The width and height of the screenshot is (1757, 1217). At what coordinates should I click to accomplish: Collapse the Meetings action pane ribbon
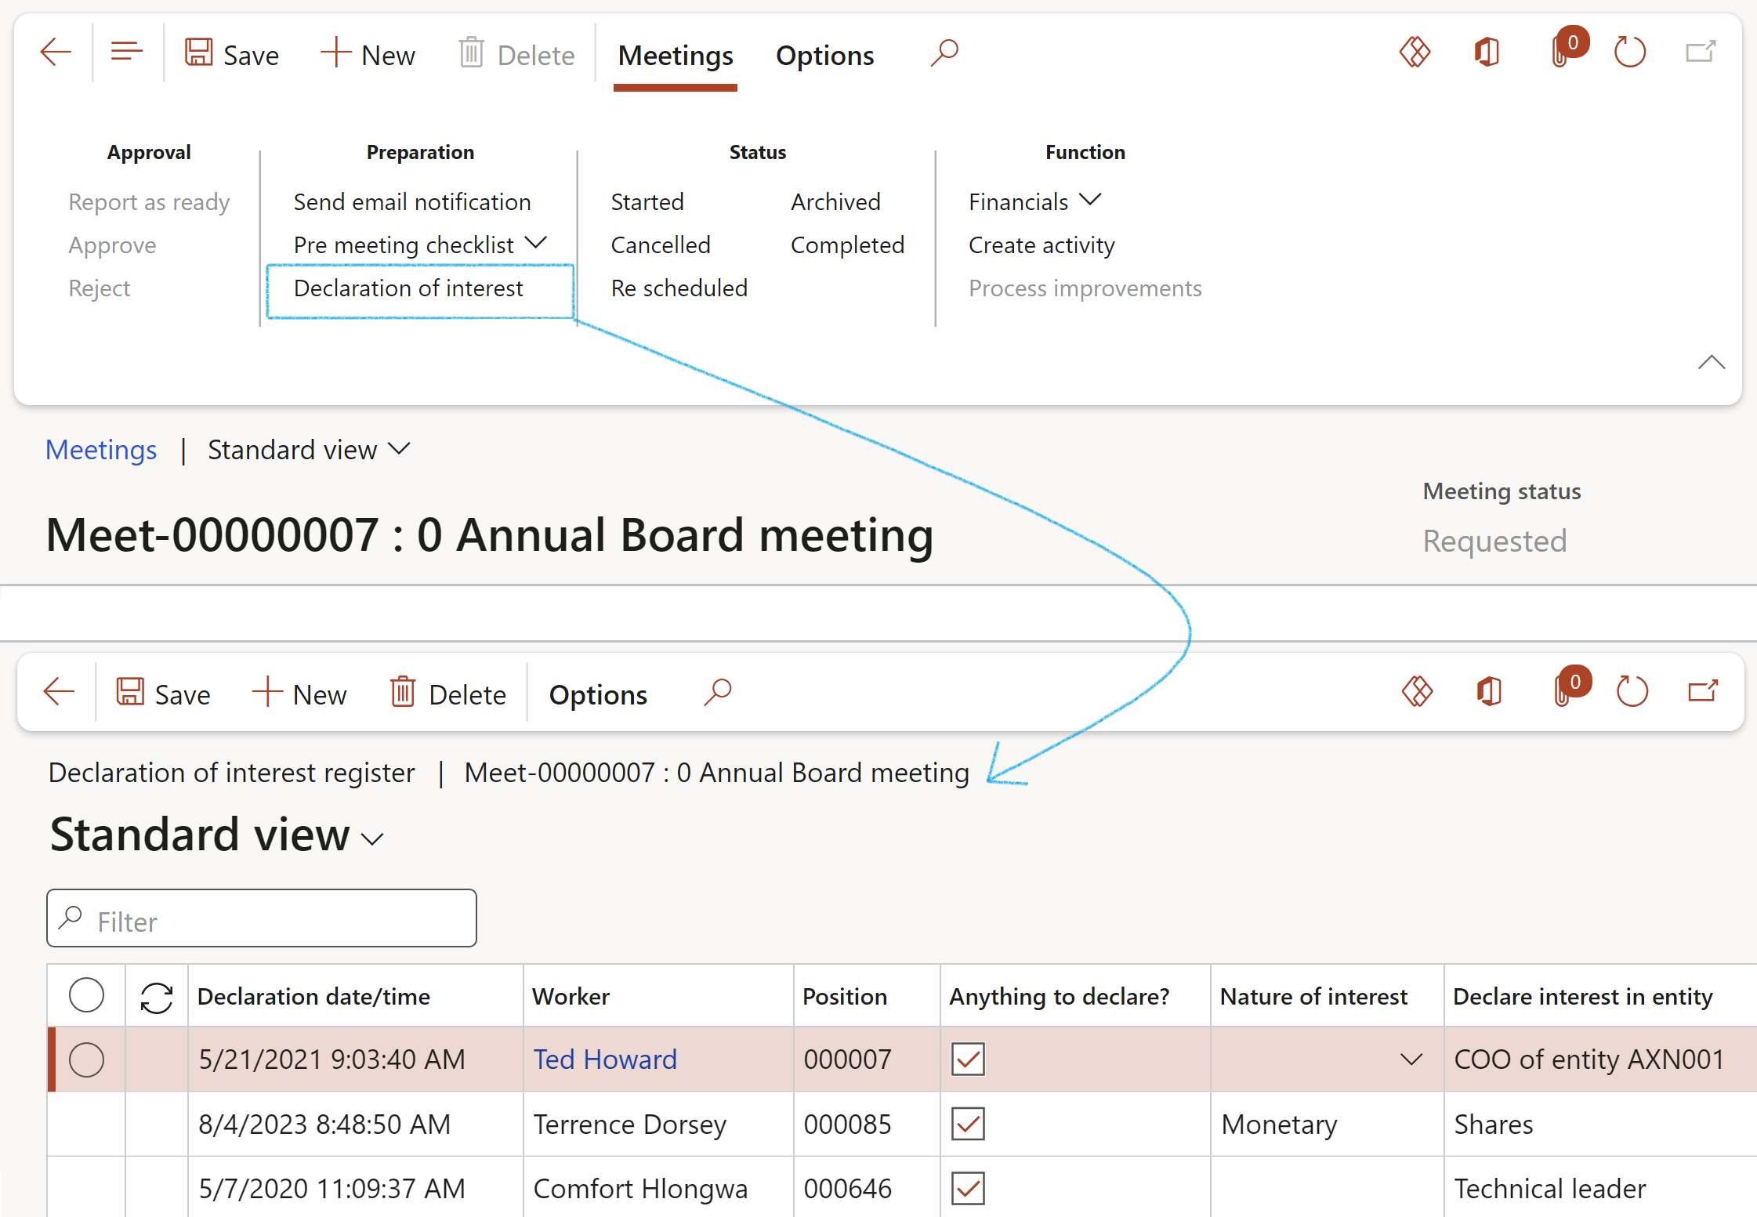tap(1712, 363)
